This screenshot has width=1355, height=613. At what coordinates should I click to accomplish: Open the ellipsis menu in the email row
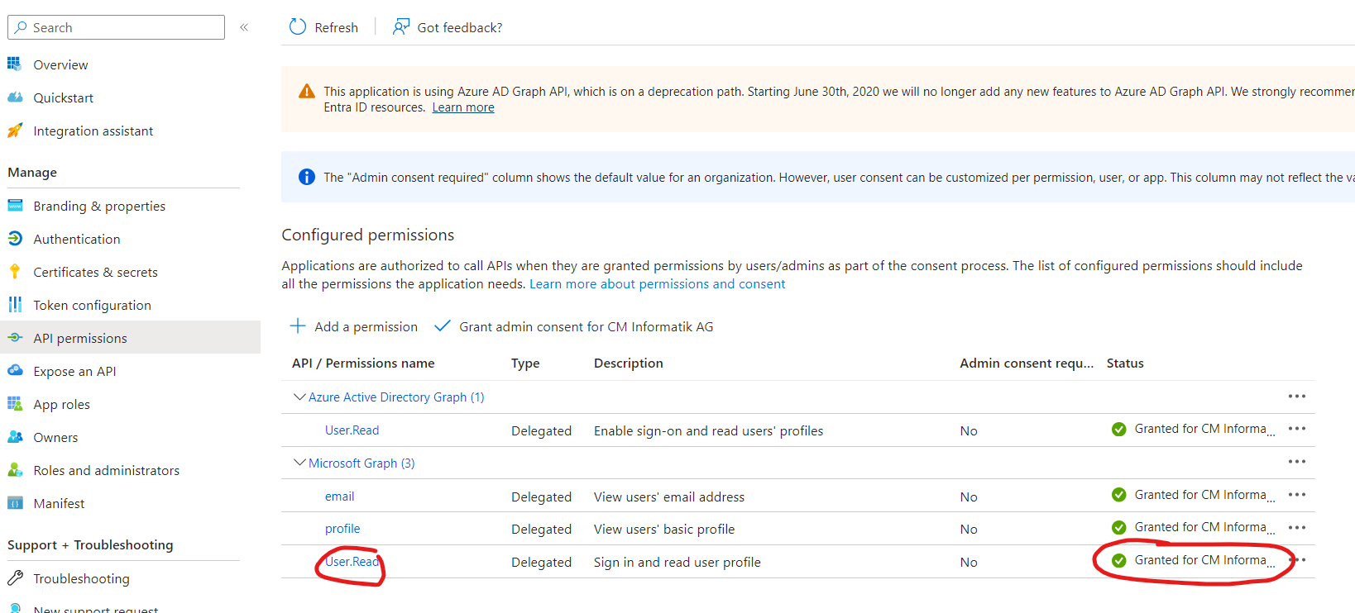1296,495
